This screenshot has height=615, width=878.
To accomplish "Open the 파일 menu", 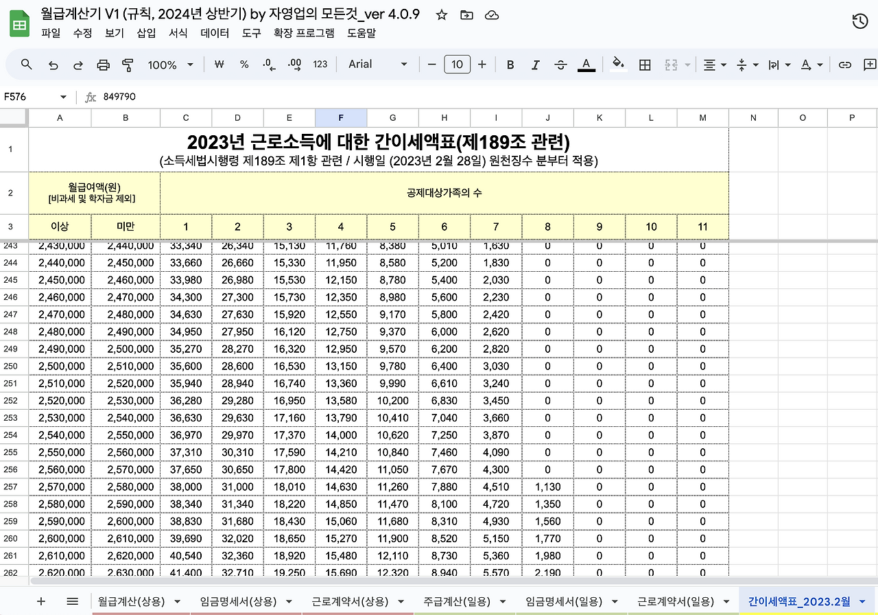I will 51,33.
